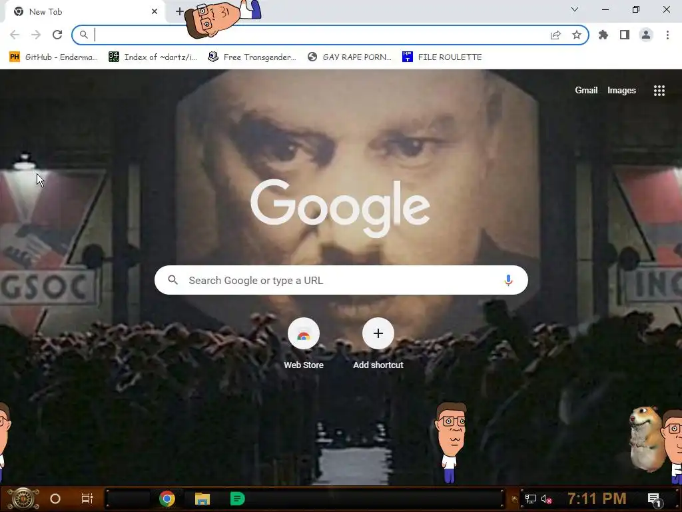The height and width of the screenshot is (512, 682).
Task: Open Gmail link
Action: pos(586,91)
